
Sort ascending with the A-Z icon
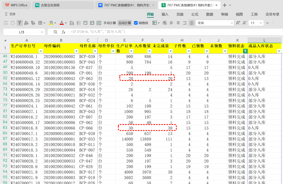click(x=26, y=23)
